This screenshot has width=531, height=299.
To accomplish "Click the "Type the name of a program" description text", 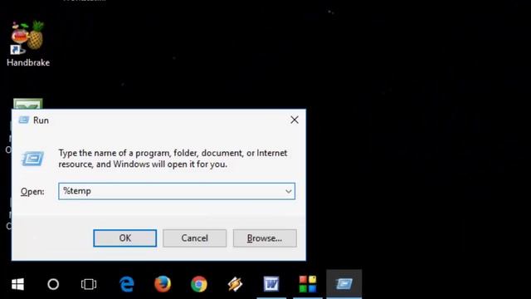I will (x=173, y=159).
